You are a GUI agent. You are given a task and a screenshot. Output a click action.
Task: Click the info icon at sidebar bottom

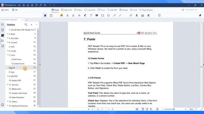3,105
